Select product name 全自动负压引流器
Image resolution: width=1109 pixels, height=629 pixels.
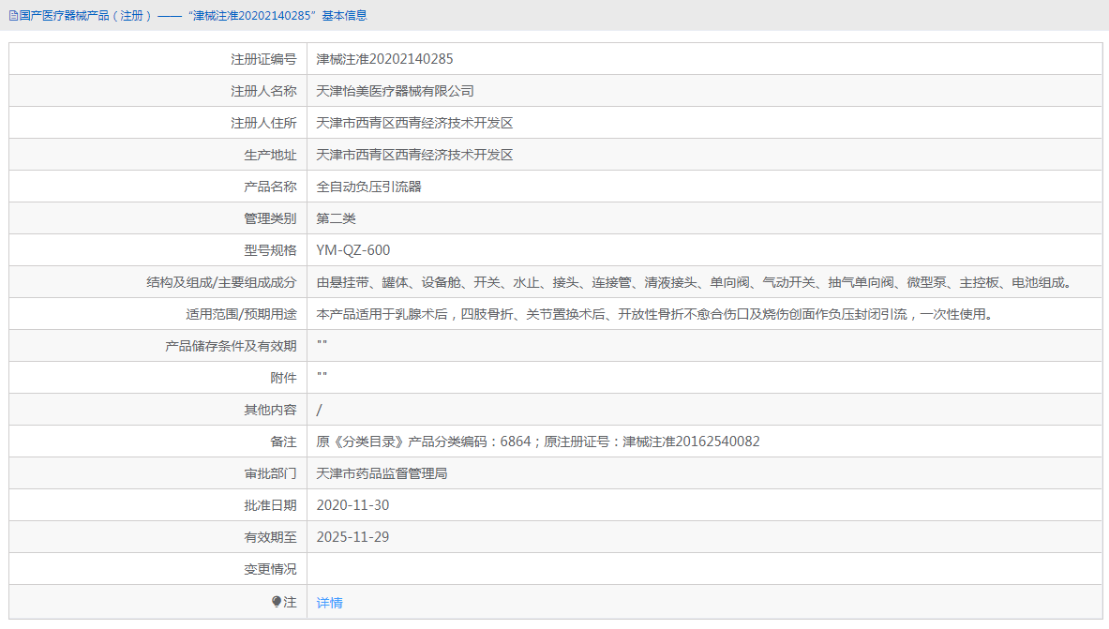coord(368,186)
